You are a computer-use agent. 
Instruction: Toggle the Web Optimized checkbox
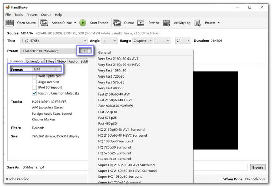coord(34,76)
